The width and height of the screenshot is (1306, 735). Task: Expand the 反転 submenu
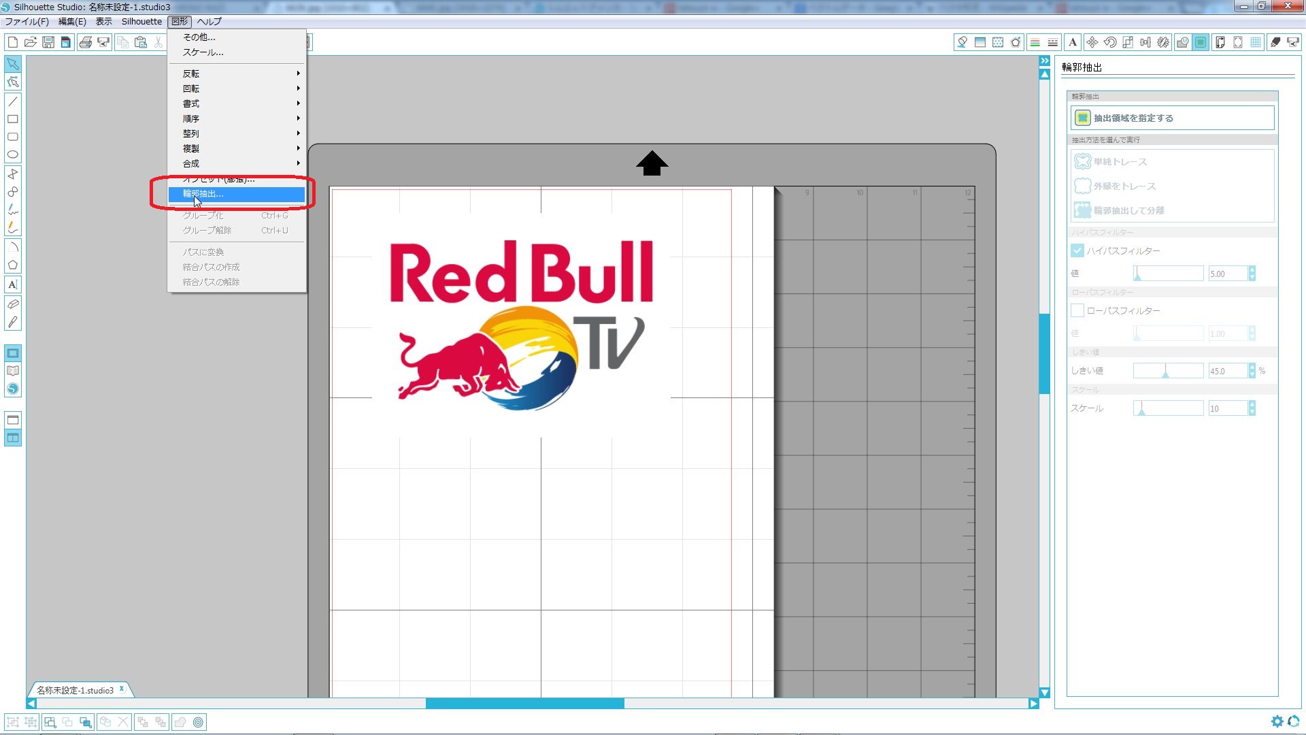(x=236, y=73)
